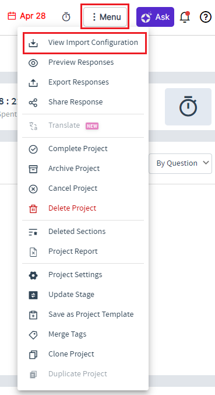Click the gear icon for Project Settings
Image resolution: width=215 pixels, height=395 pixels.
[x=33, y=275]
